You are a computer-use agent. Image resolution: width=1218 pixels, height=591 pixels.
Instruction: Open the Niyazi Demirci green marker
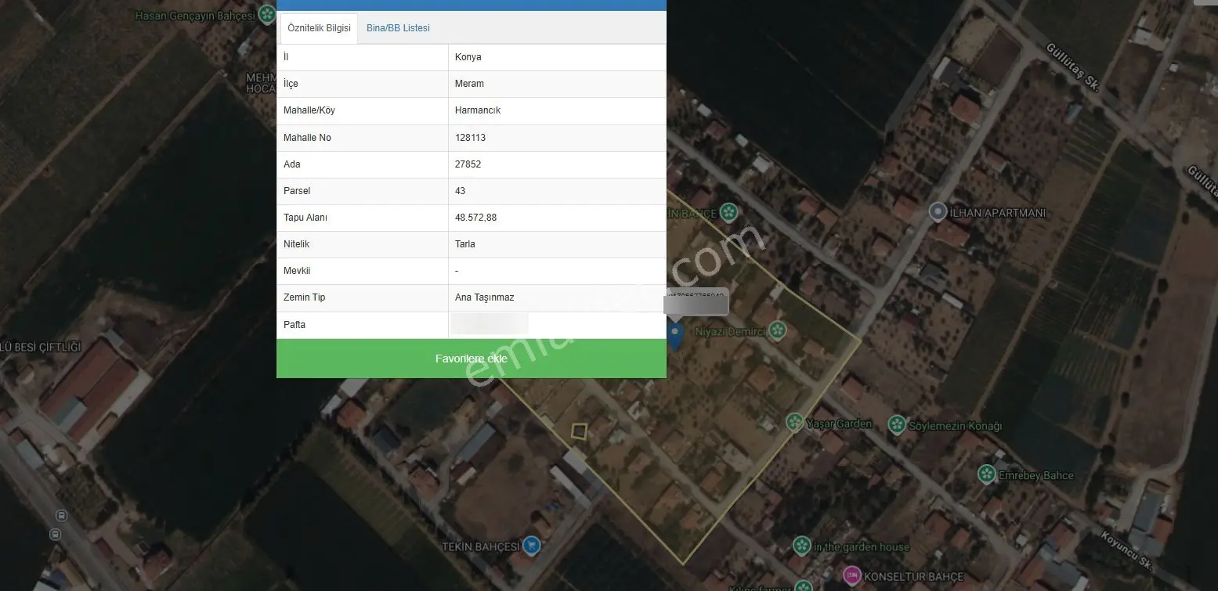pos(777,331)
